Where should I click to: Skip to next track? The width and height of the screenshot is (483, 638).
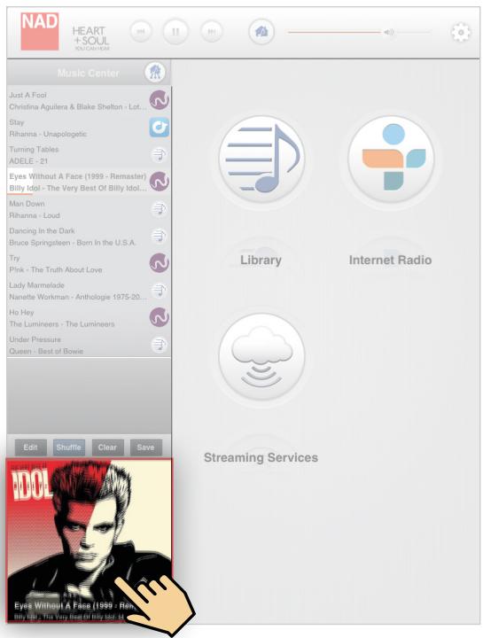pos(212,31)
